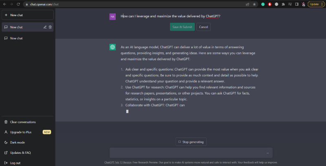Click the browser forward arrow
This screenshot has height=166, width=326.
pyautogui.click(x=11, y=4)
